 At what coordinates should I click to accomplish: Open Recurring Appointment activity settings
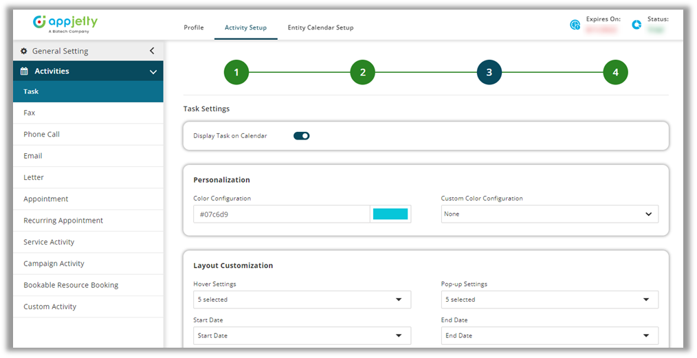(x=63, y=221)
